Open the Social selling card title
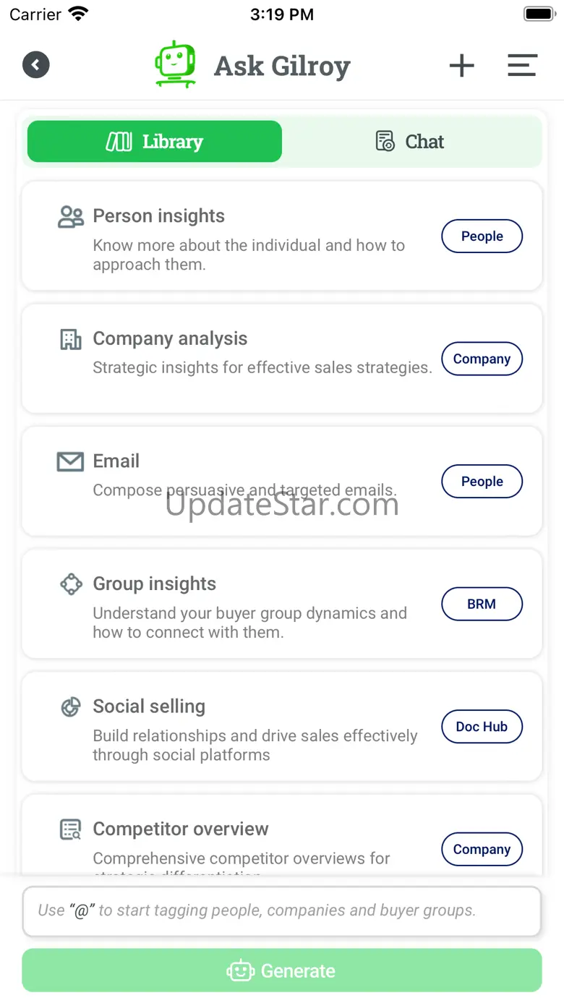Screen dimensions: 564x1003 (149, 707)
